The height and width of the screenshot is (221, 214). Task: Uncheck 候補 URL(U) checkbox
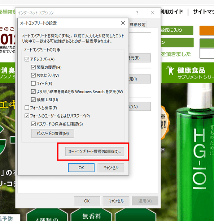(x=33, y=99)
